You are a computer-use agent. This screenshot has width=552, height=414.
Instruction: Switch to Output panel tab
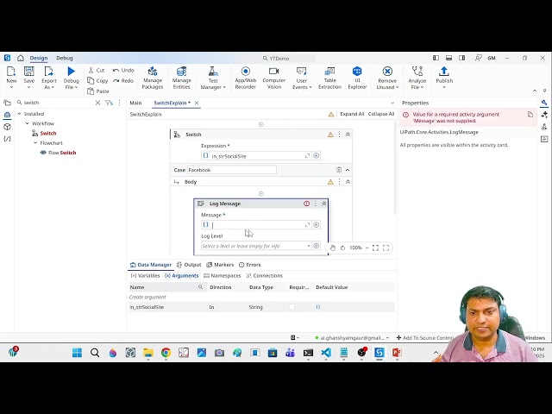[x=189, y=265]
